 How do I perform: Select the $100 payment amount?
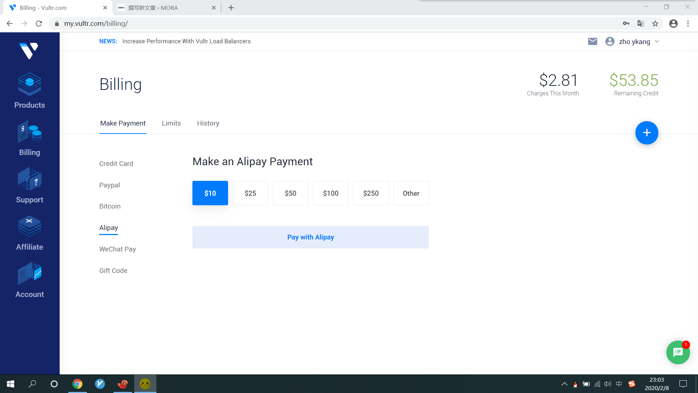point(331,193)
